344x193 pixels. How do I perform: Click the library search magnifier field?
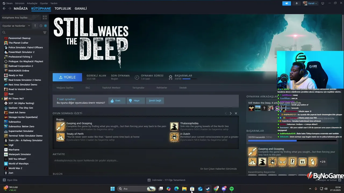4,32
